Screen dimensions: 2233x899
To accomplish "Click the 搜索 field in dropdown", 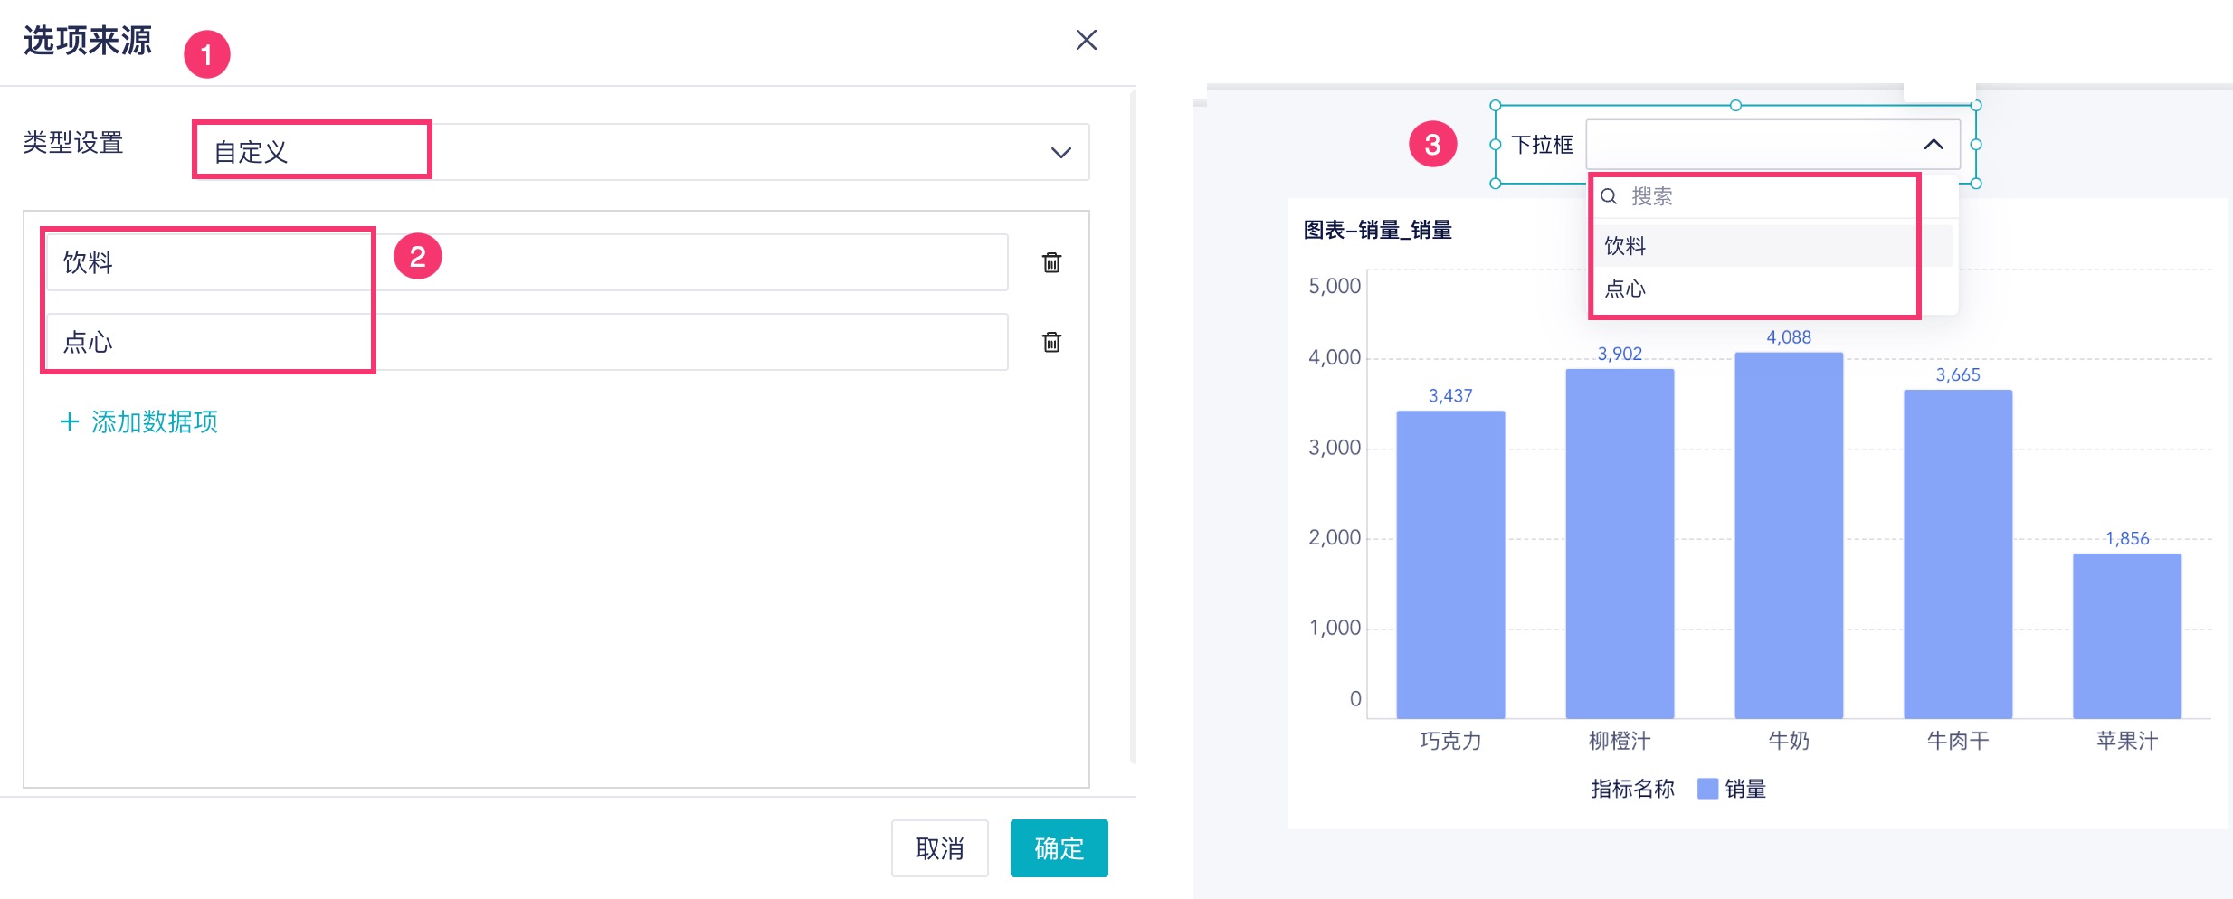I will 1764,196.
